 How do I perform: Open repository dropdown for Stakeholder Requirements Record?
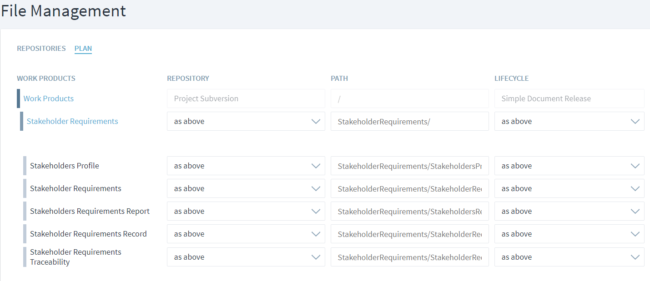[x=246, y=234]
